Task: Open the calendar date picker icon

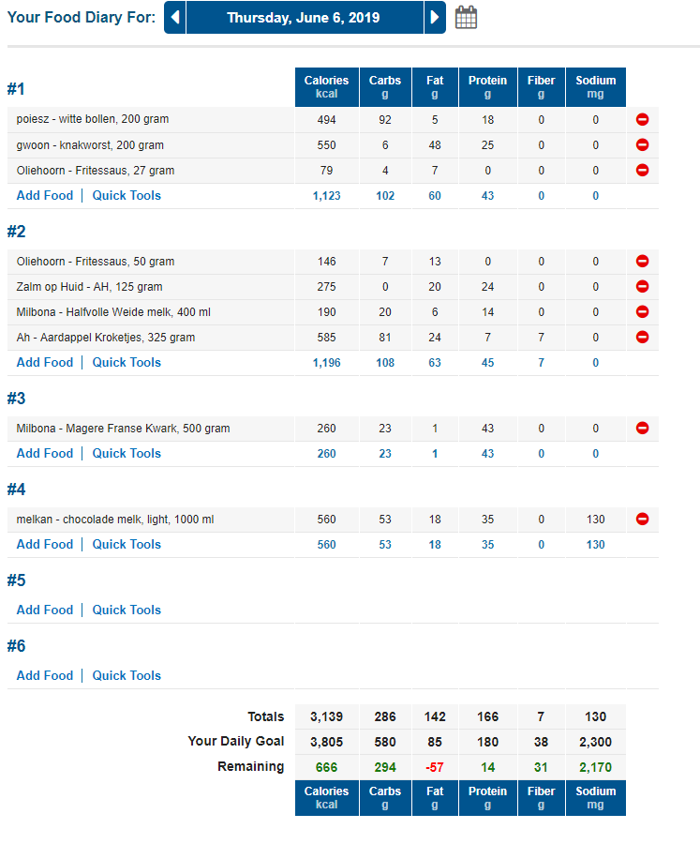Action: pyautogui.click(x=466, y=18)
